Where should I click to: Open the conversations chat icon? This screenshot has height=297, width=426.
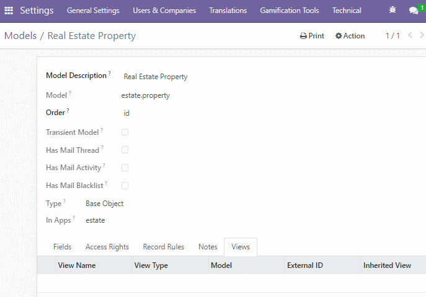(414, 11)
